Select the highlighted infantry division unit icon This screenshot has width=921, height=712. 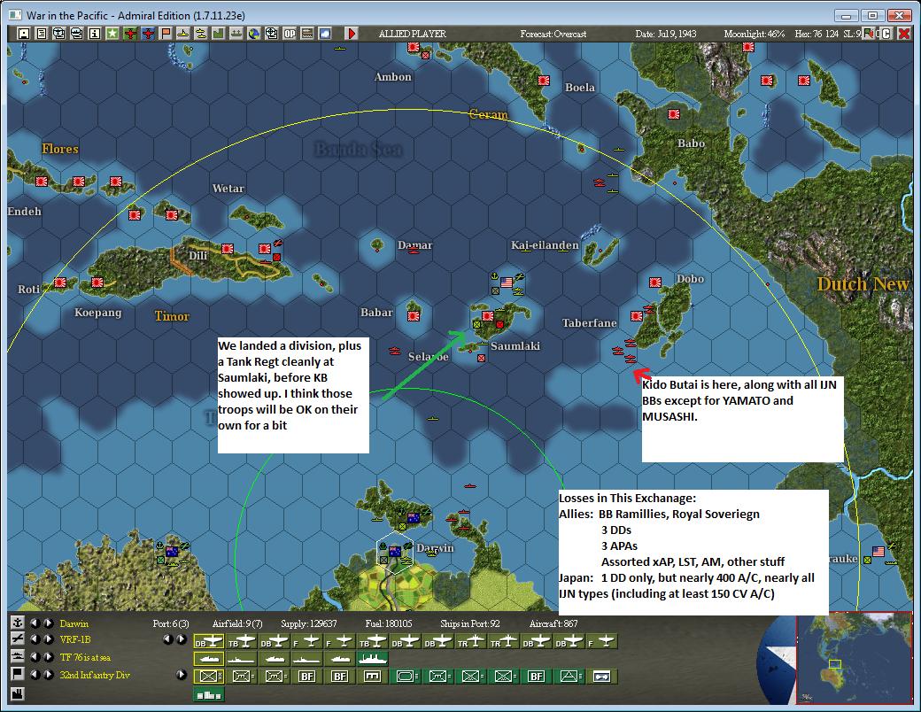tap(208, 677)
